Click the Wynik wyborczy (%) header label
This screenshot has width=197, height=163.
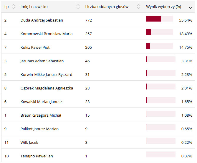(x=163, y=7)
